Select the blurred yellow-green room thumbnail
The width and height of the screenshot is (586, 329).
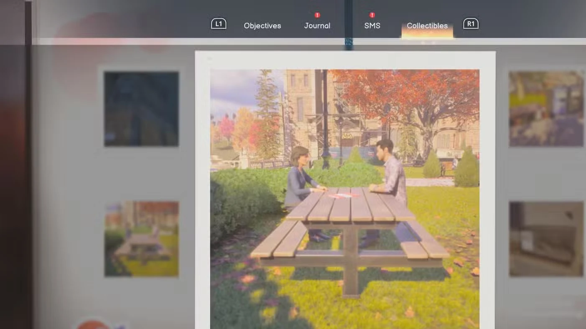click(x=546, y=109)
